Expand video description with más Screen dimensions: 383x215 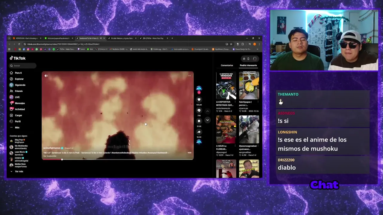tap(189, 153)
